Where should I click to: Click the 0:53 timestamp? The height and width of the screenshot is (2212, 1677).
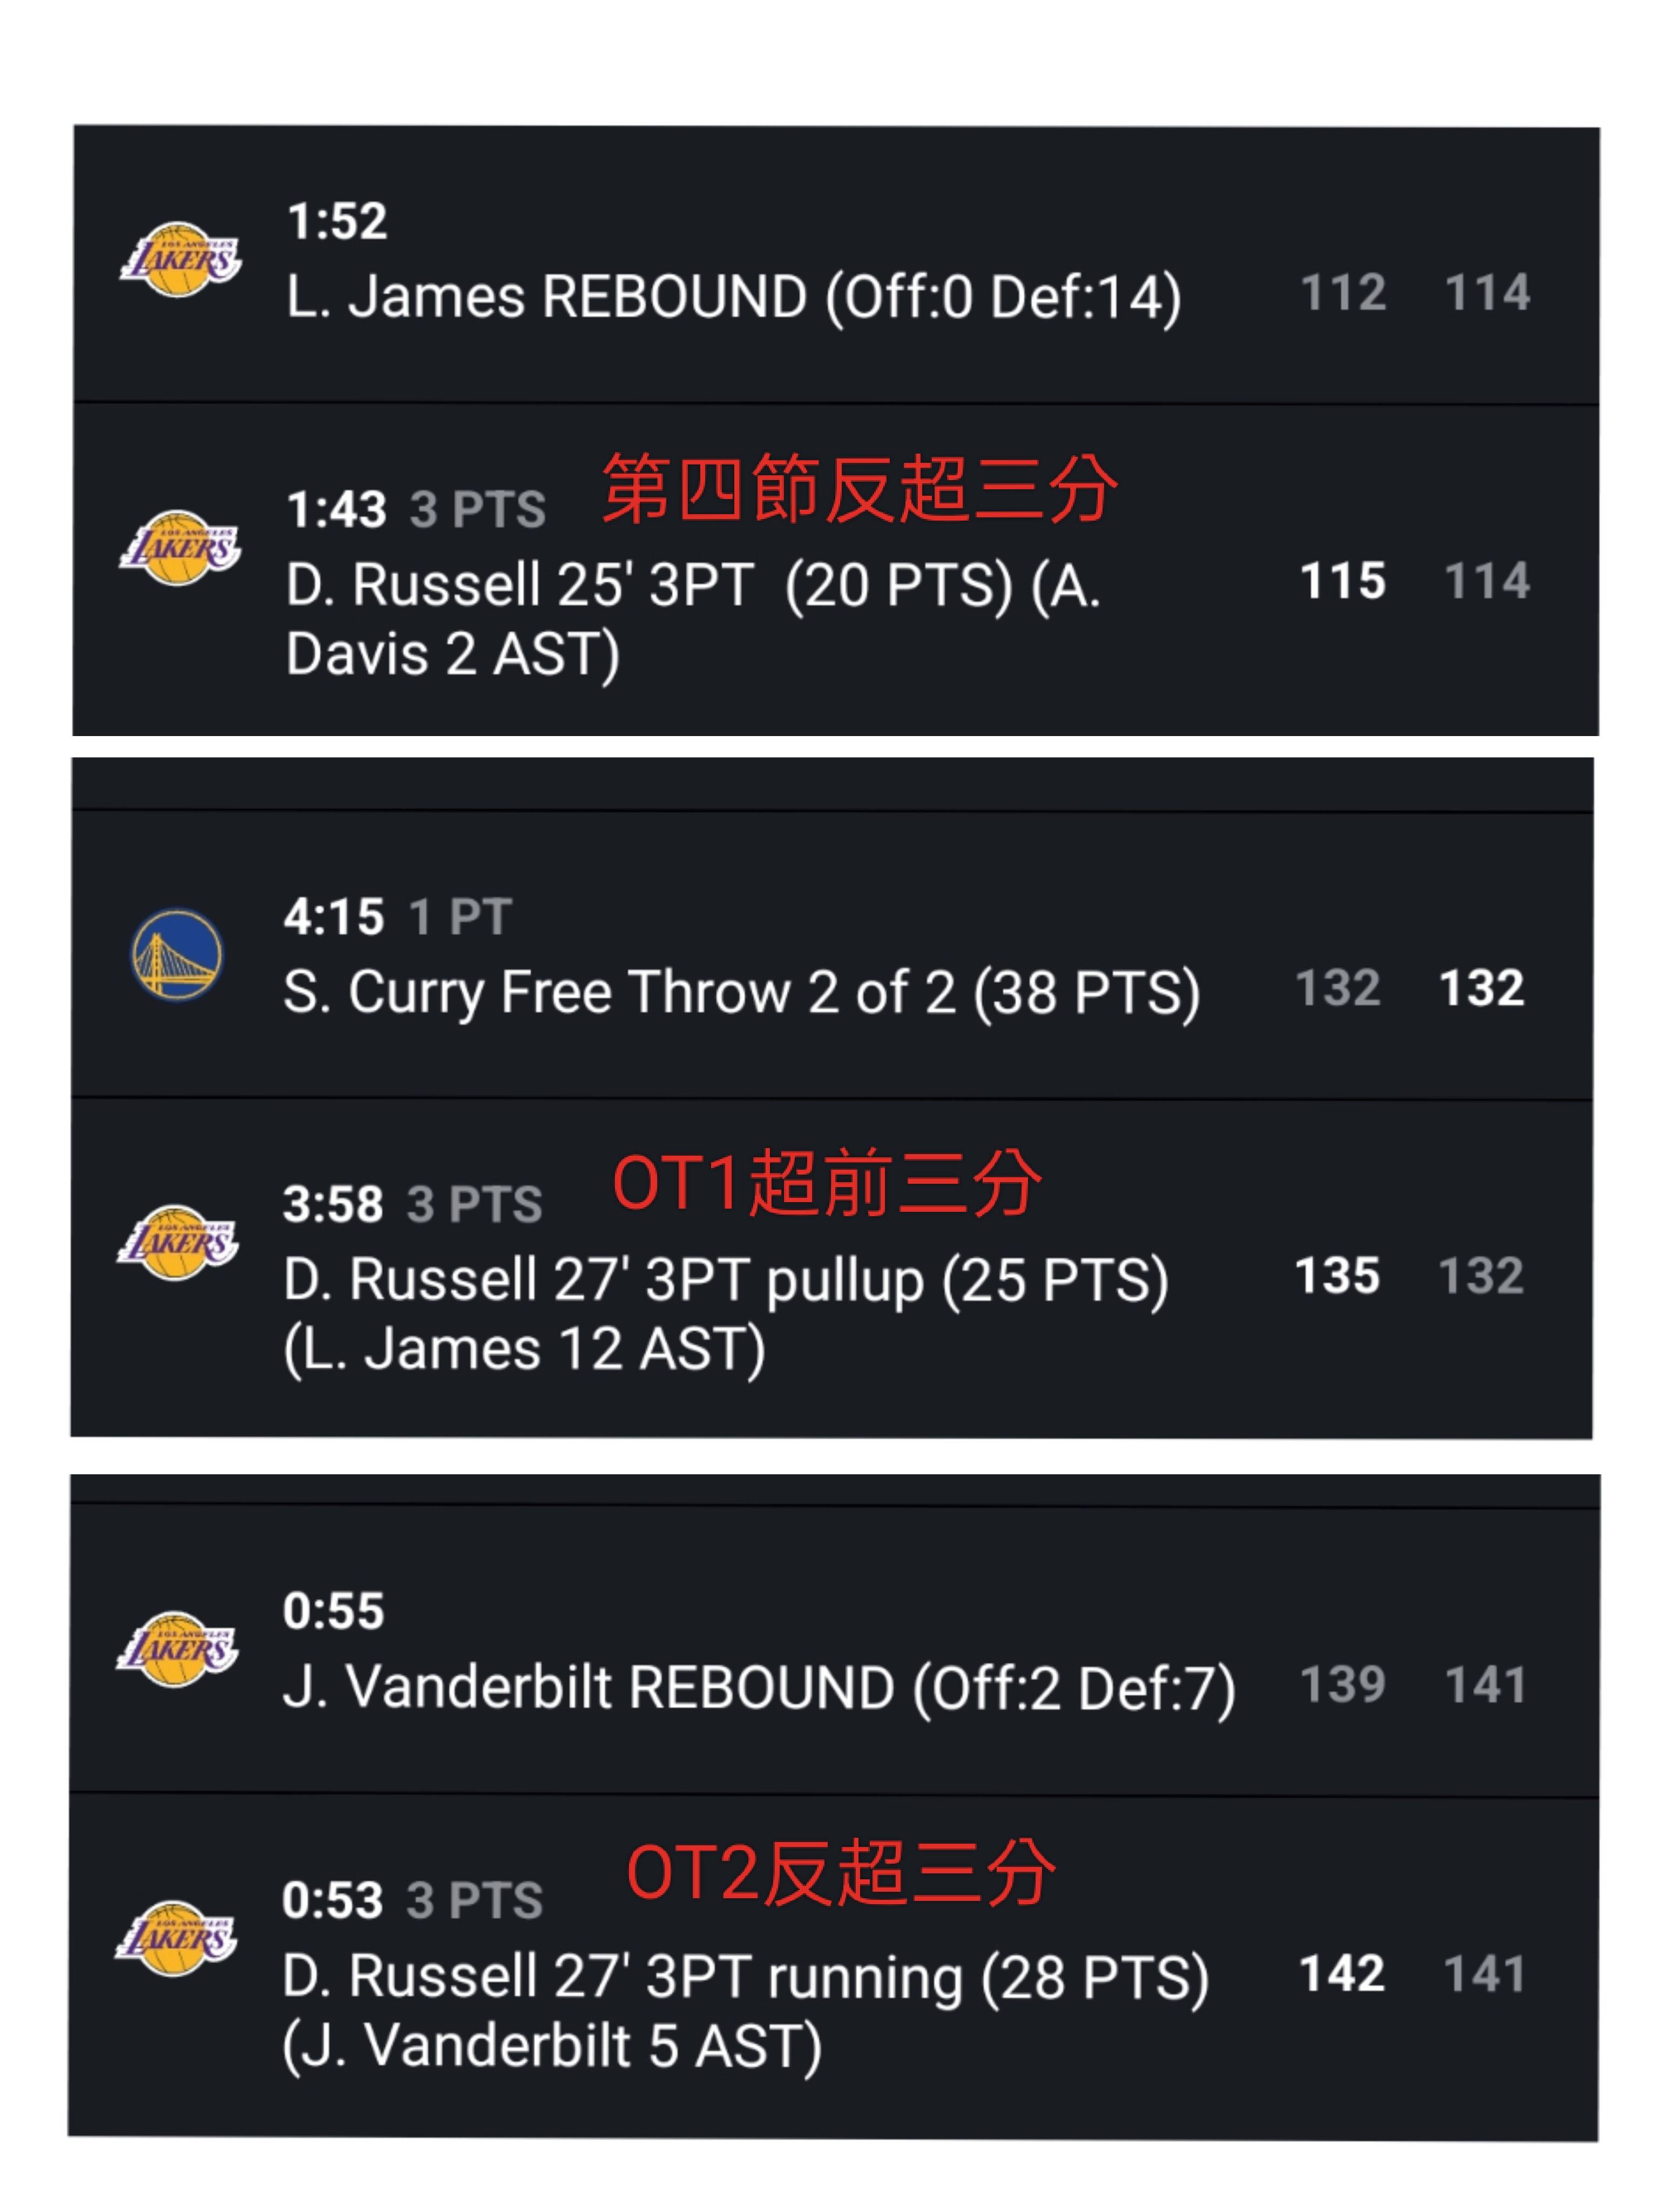[x=332, y=1900]
